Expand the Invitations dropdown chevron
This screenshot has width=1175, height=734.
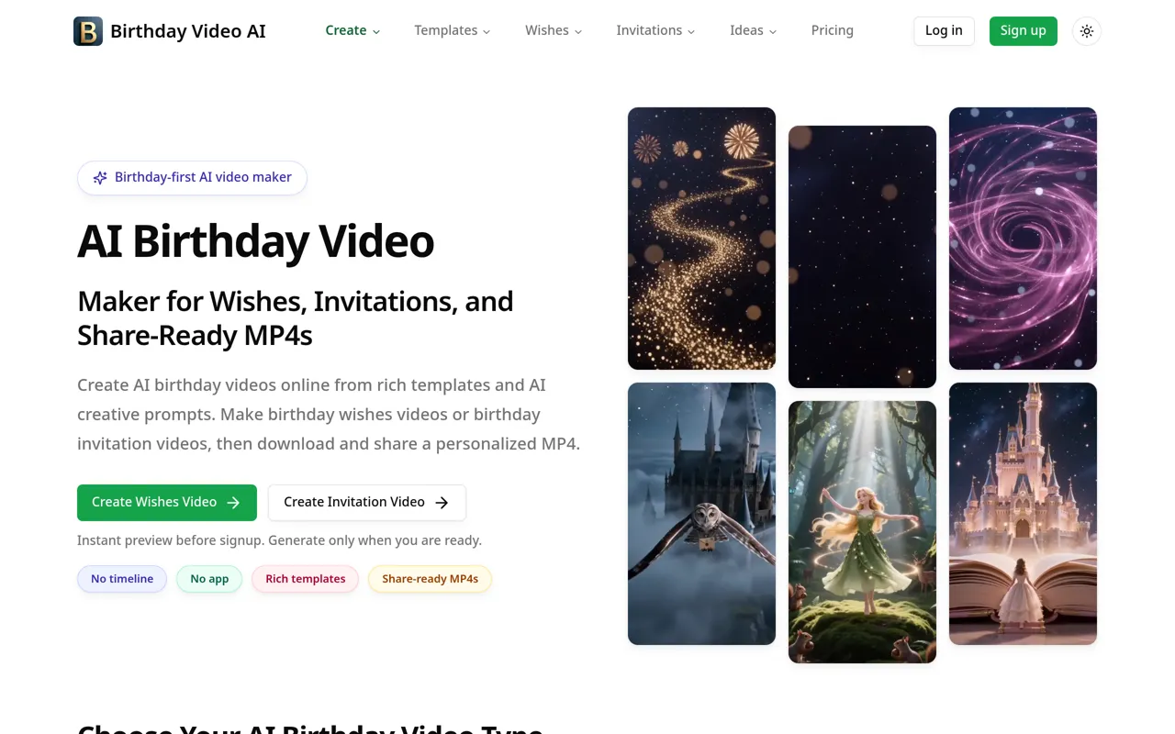[691, 31]
